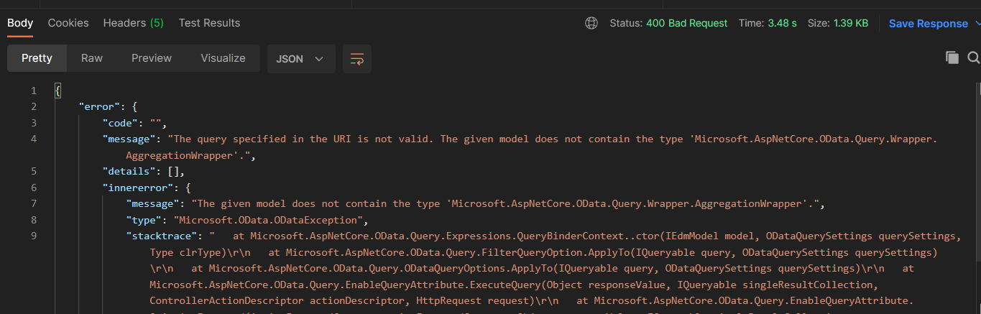Click line number 4 in gutter
Screen dimensions: 981x314
pyautogui.click(x=33, y=139)
